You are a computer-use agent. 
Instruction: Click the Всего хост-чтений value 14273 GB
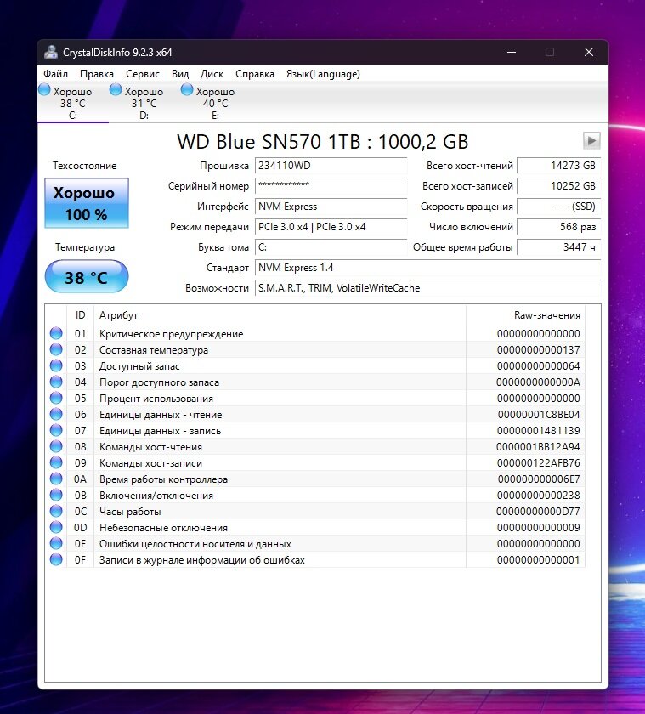point(559,166)
